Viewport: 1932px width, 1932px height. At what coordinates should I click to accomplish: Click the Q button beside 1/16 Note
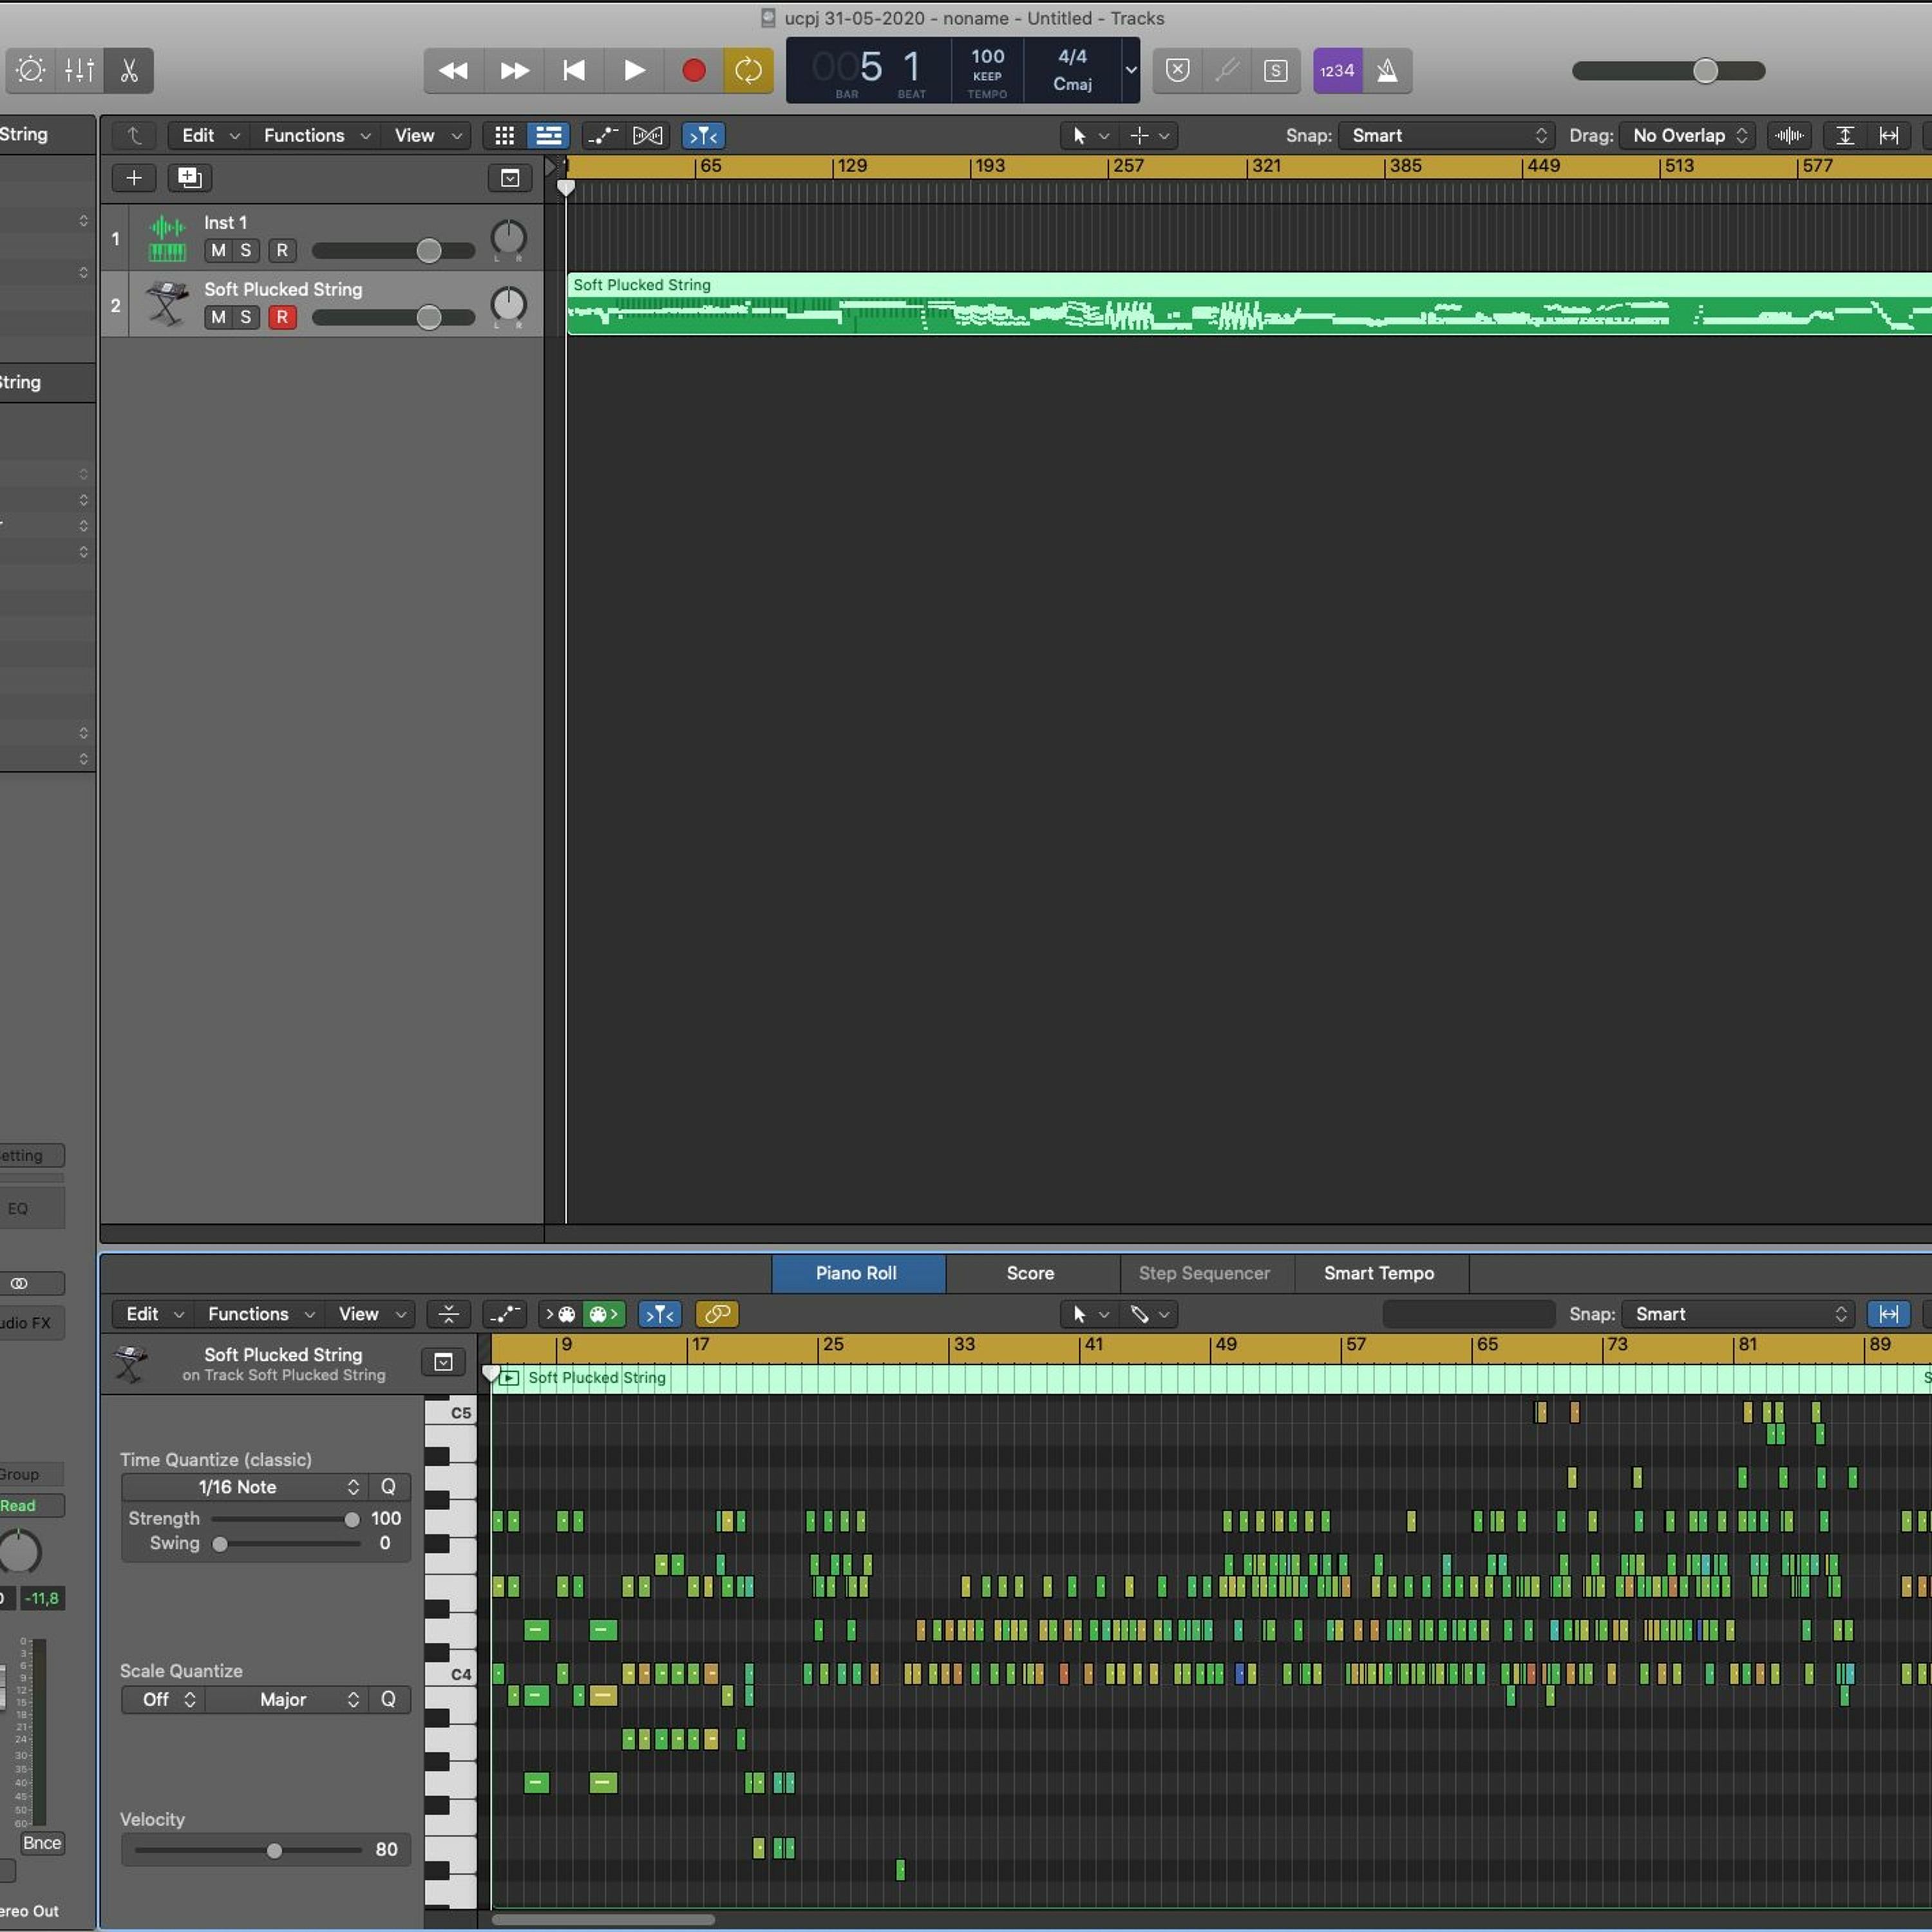point(388,1487)
